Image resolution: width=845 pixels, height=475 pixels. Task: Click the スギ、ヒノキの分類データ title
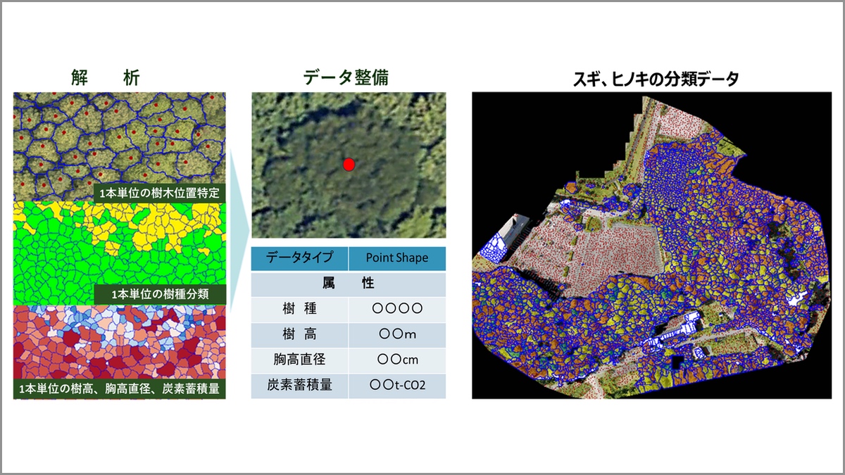(656, 79)
